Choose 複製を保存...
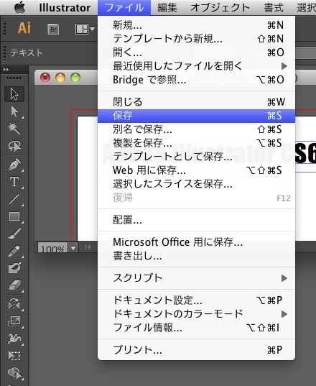This screenshot has height=386, width=316. (197, 143)
